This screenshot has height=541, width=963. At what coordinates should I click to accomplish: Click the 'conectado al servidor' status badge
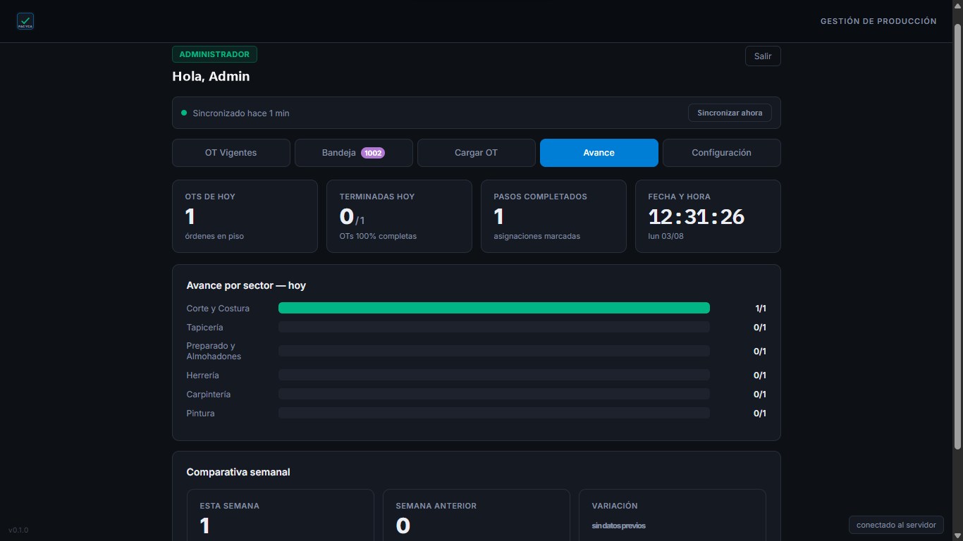pos(896,525)
